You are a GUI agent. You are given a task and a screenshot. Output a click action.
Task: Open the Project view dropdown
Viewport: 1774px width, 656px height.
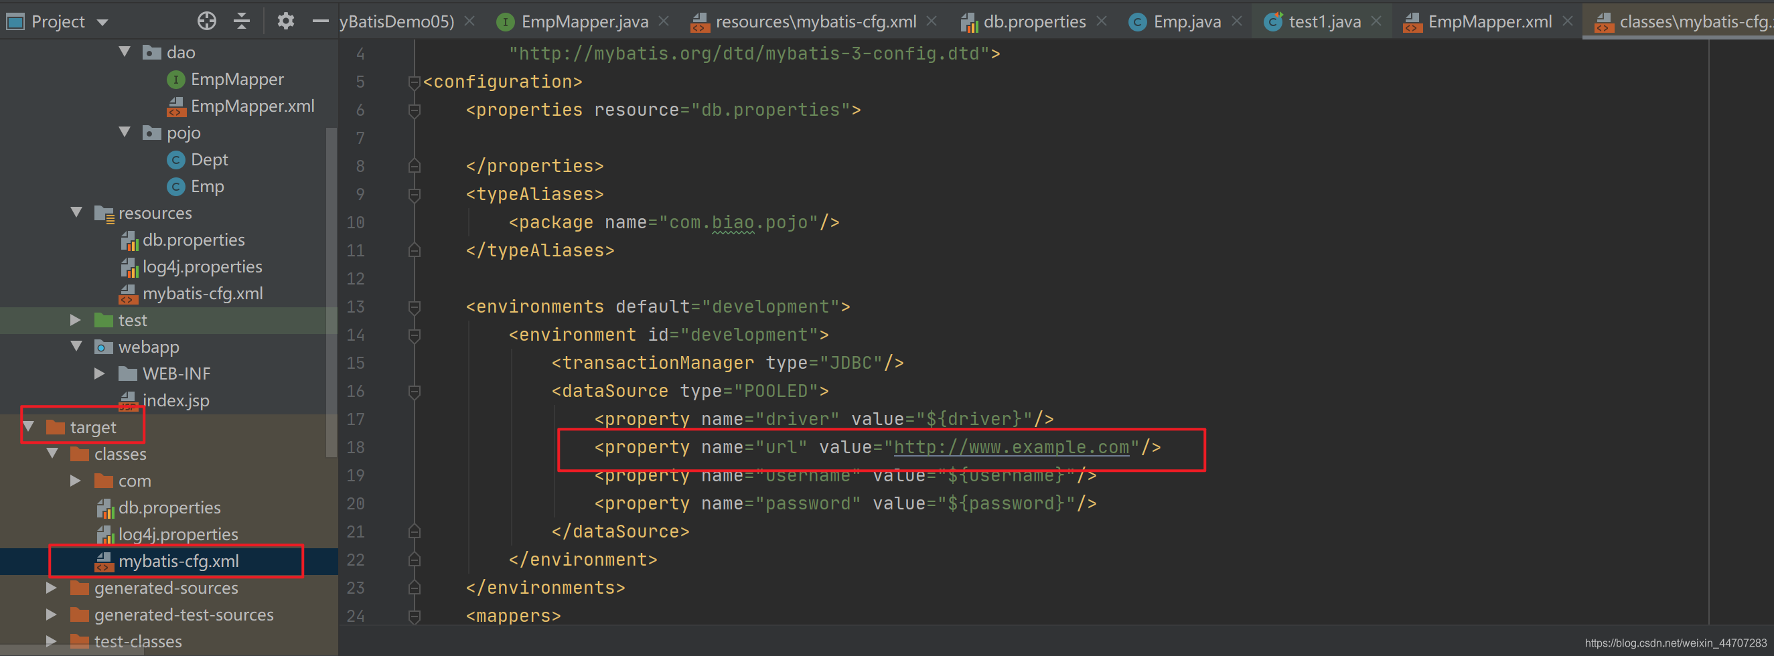pos(102,22)
